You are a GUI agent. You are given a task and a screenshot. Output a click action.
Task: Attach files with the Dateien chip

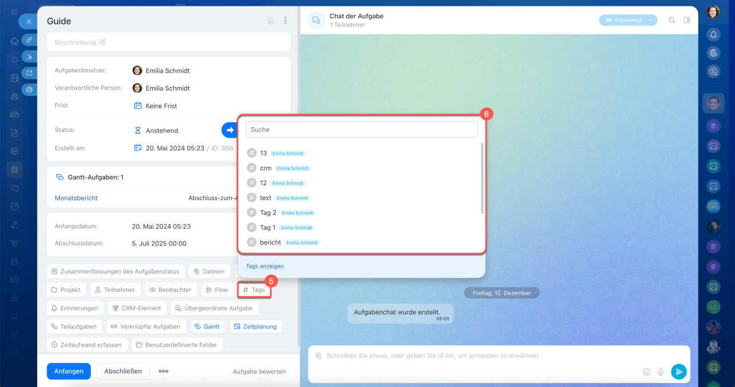pos(209,271)
